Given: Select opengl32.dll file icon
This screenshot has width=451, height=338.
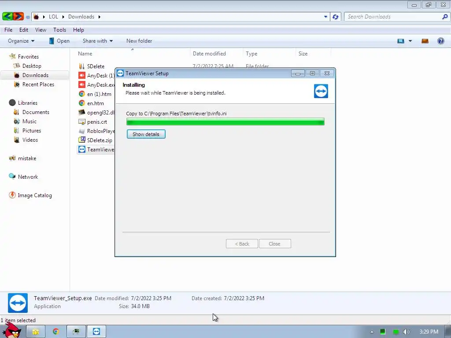Looking at the screenshot, I should coord(81,112).
